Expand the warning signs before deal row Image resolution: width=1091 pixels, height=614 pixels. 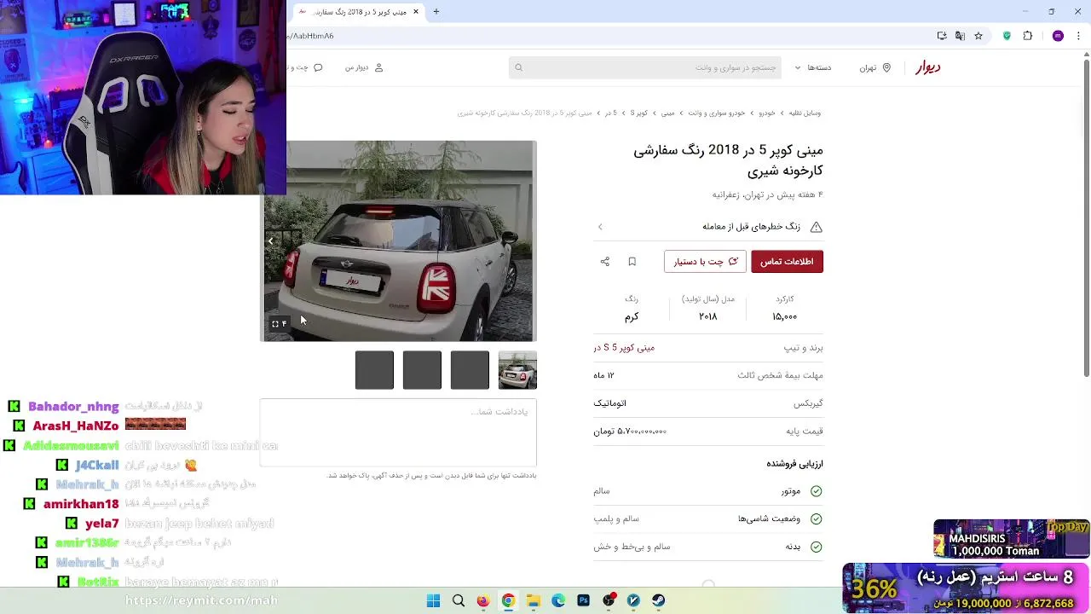point(708,227)
